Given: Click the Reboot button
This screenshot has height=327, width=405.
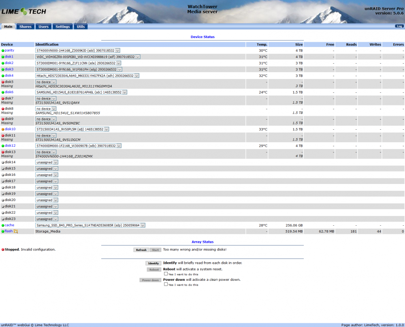Looking at the screenshot, I should click(x=154, y=269).
